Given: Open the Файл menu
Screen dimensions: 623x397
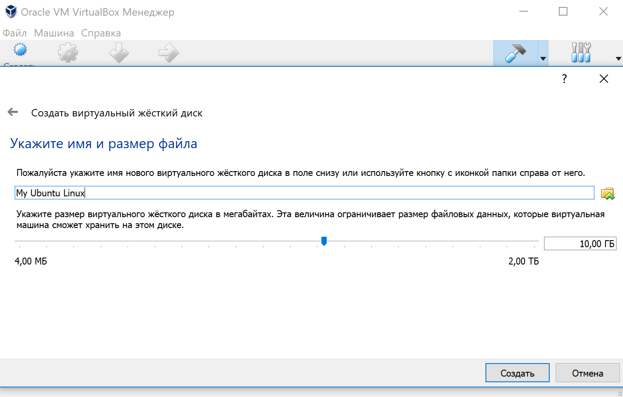Looking at the screenshot, I should [14, 33].
